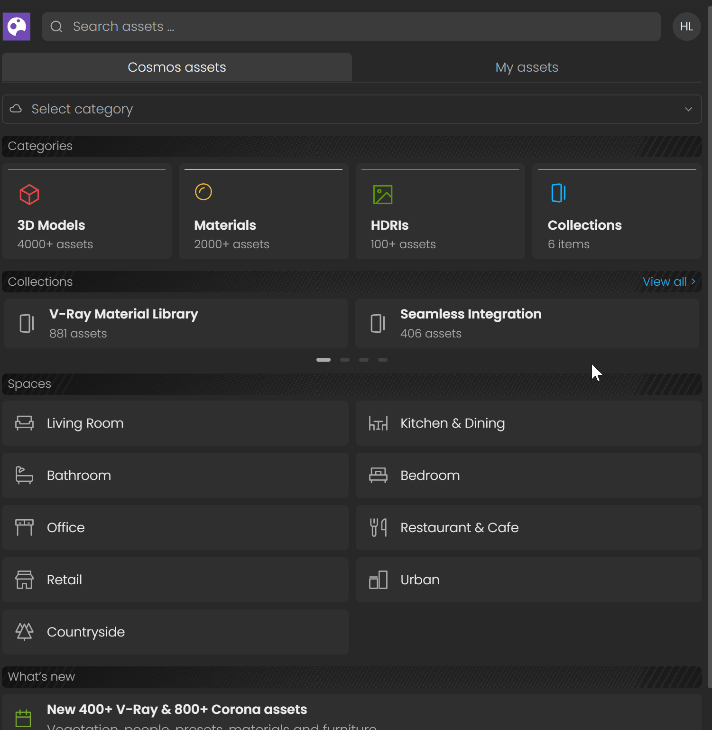712x730 pixels.
Task: Click the Urban buildings icon
Action: 378,580
